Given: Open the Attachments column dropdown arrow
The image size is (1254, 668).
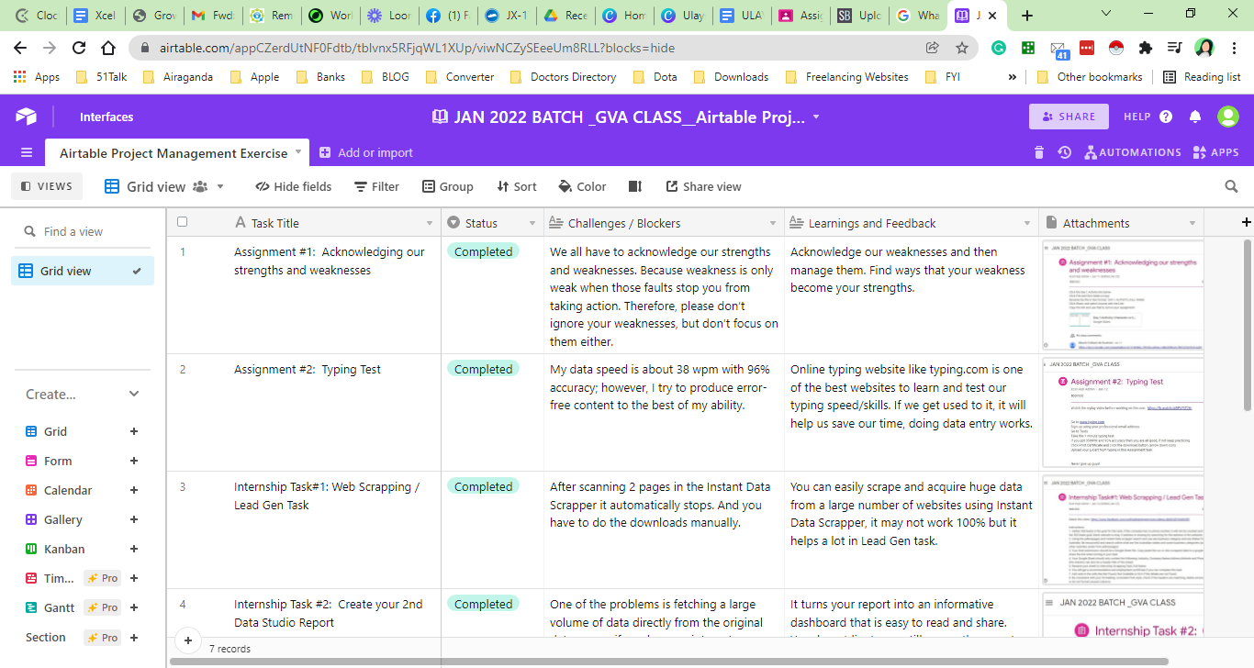Looking at the screenshot, I should coord(1192,223).
